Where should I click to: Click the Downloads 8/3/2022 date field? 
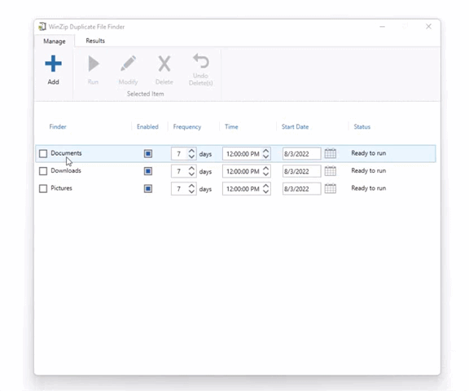pyautogui.click(x=301, y=171)
